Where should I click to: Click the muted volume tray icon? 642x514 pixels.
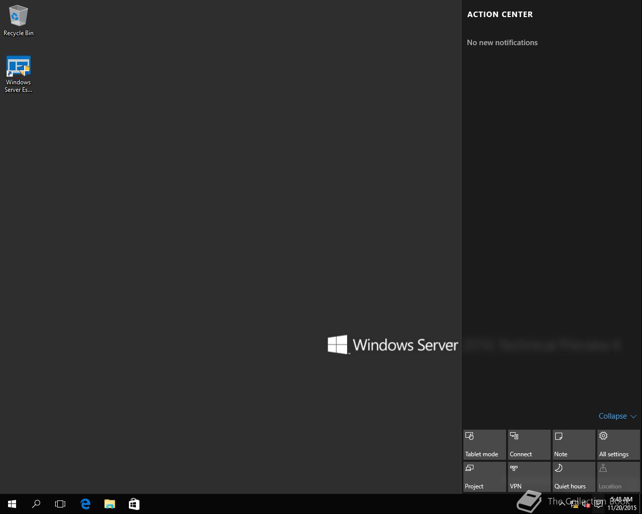tap(586, 504)
